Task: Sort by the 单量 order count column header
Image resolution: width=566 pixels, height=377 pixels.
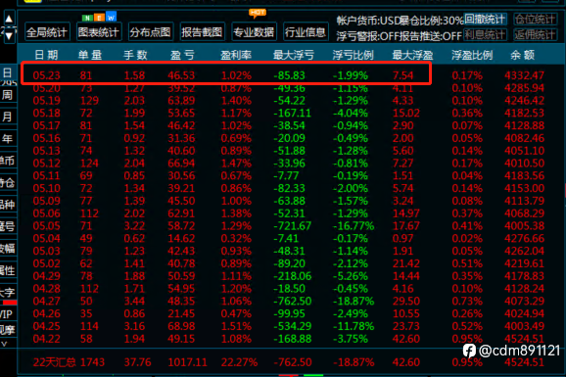Action: coord(90,55)
